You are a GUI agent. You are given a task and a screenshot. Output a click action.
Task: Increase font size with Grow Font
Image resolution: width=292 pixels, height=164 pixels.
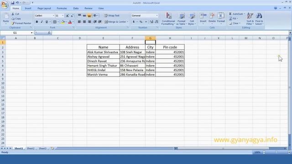click(68, 15)
